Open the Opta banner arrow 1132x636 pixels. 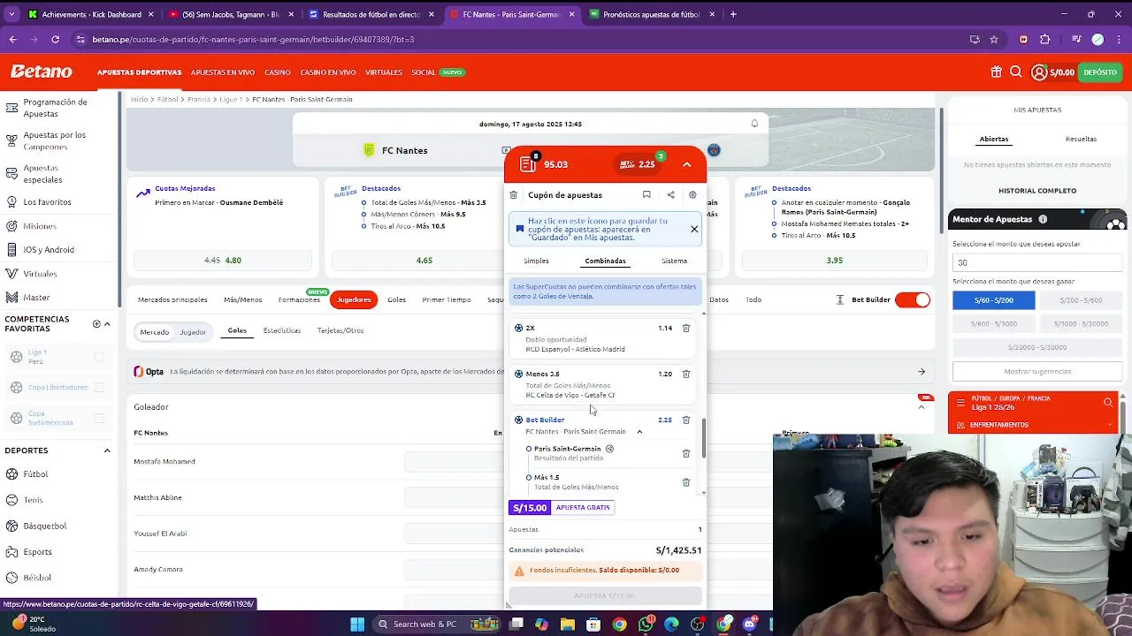[921, 372]
